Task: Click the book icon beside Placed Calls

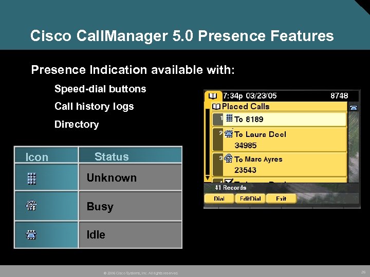Action: (216, 107)
